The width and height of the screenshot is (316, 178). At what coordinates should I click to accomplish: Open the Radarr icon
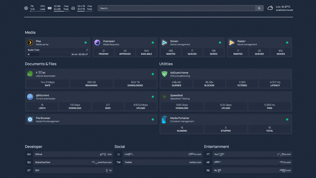232,43
